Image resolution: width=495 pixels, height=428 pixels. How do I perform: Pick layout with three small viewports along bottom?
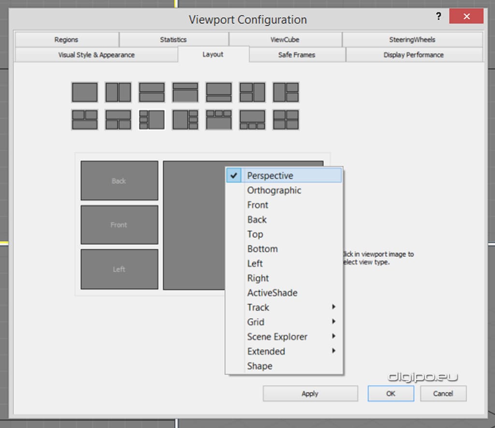click(252, 119)
